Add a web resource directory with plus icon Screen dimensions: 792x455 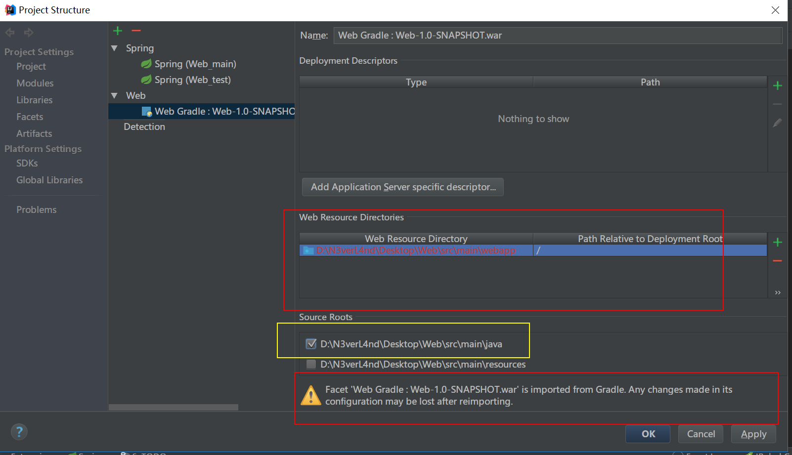tap(778, 242)
